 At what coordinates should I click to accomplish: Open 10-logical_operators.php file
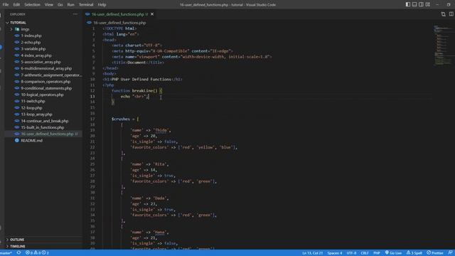[42, 95]
